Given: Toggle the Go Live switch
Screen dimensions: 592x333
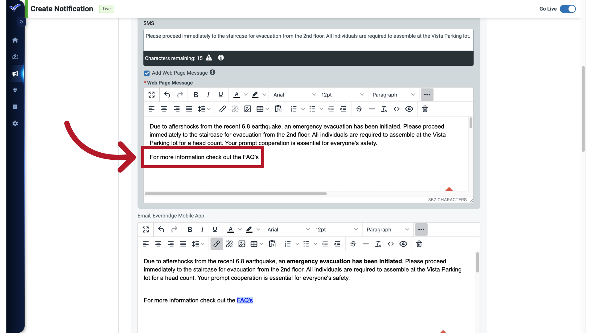Looking at the screenshot, I should pyautogui.click(x=568, y=9).
